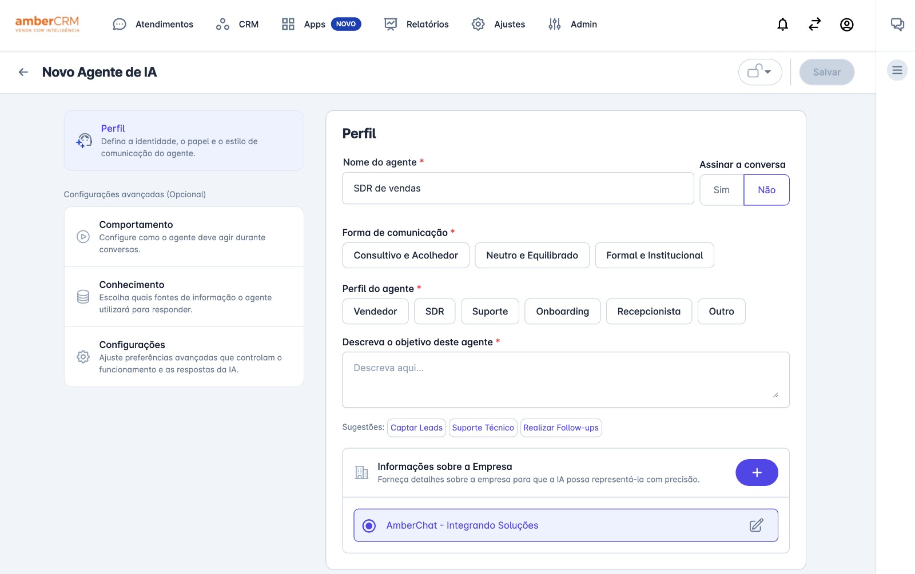Screen dimensions: 915x574
Task: Click the CRM nodes icon
Action: (x=222, y=24)
